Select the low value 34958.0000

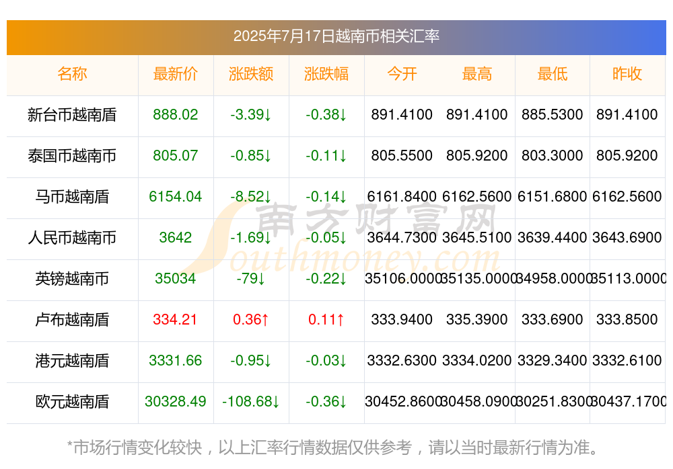point(553,278)
